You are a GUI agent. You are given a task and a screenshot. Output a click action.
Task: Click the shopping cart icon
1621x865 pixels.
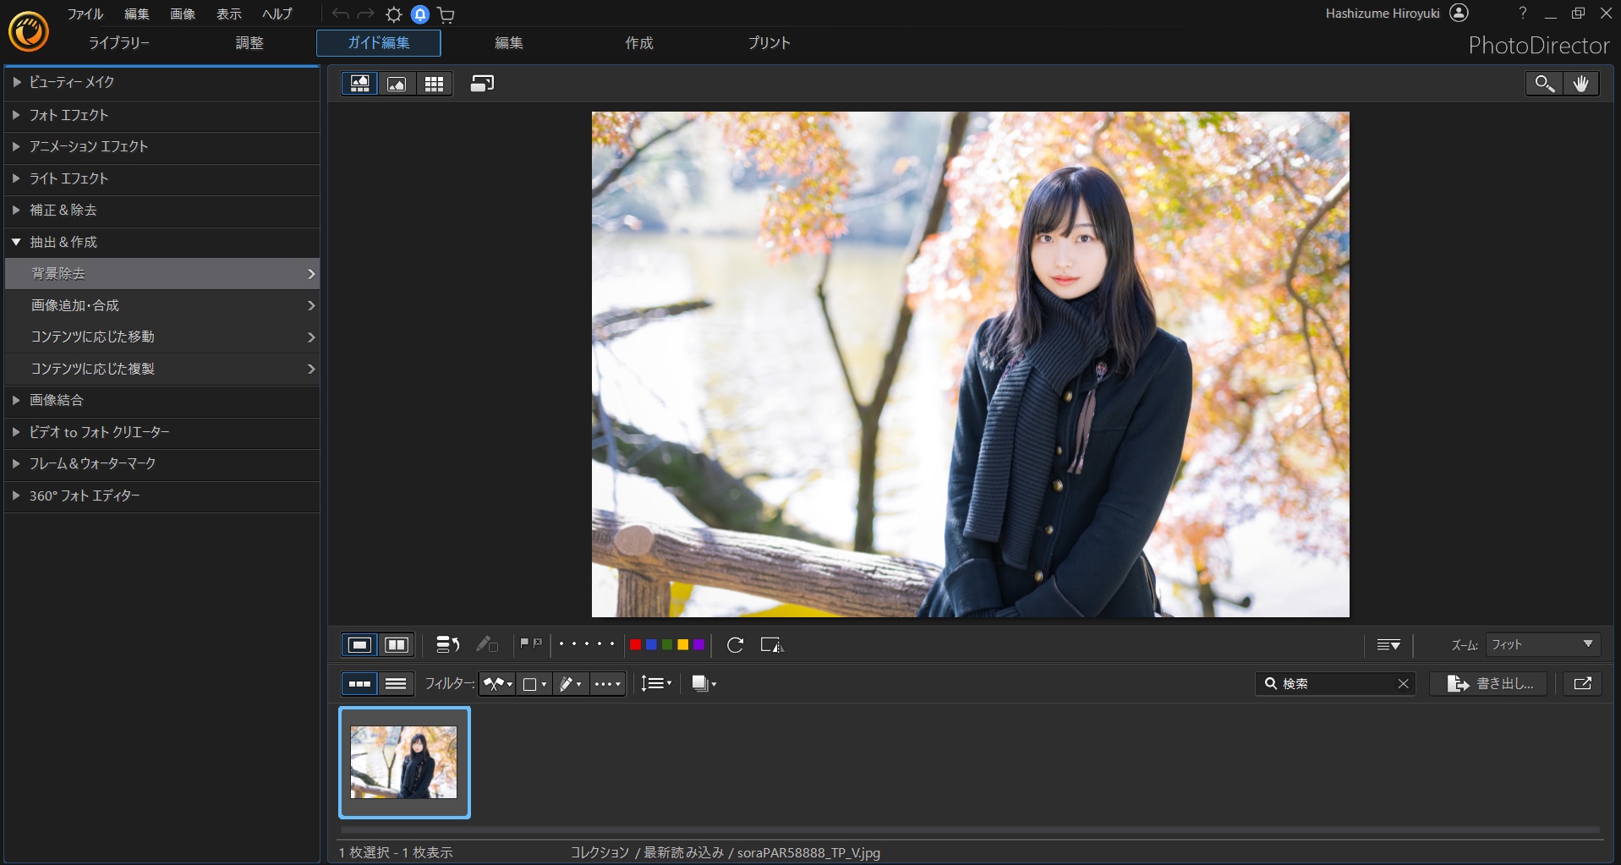click(x=446, y=14)
